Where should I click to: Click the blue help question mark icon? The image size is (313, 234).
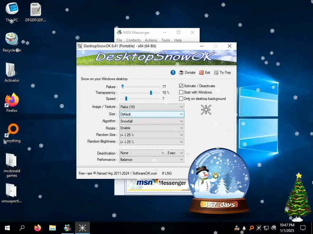173,73
